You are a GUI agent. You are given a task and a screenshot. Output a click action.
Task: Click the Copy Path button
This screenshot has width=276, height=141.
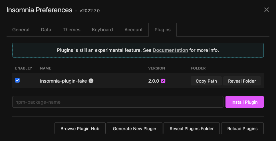206,81
